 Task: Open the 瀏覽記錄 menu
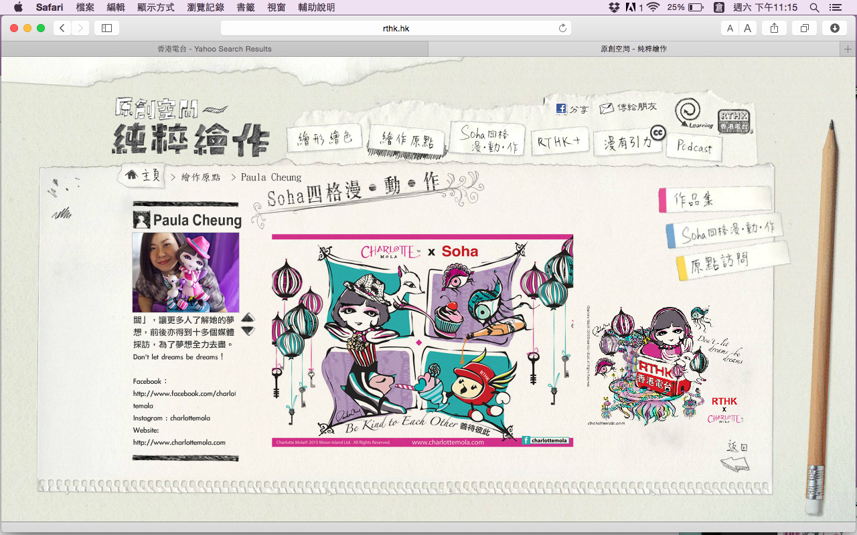pos(206,7)
